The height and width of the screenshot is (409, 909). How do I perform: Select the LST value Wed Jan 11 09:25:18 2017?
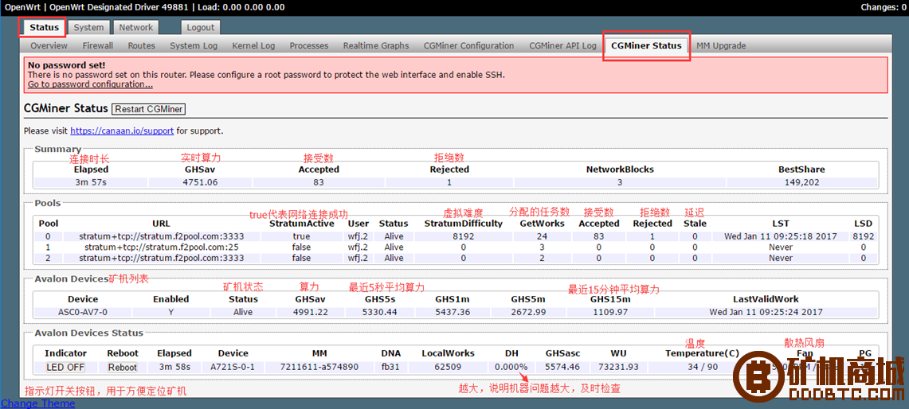click(x=781, y=236)
